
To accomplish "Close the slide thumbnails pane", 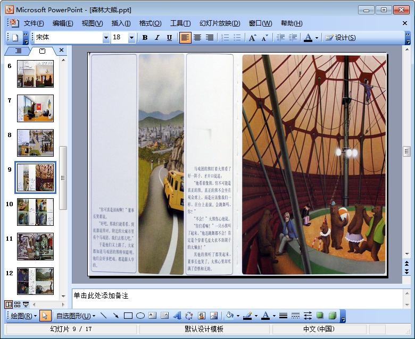I will (x=61, y=50).
